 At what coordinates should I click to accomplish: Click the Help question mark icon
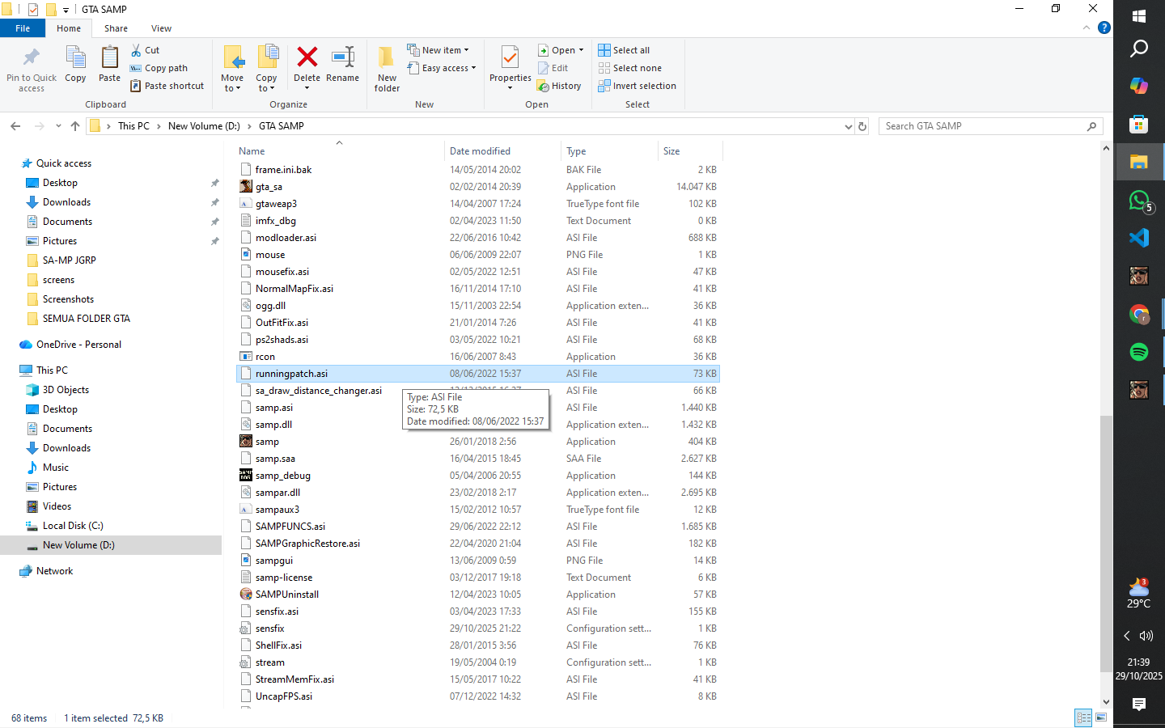click(x=1104, y=28)
